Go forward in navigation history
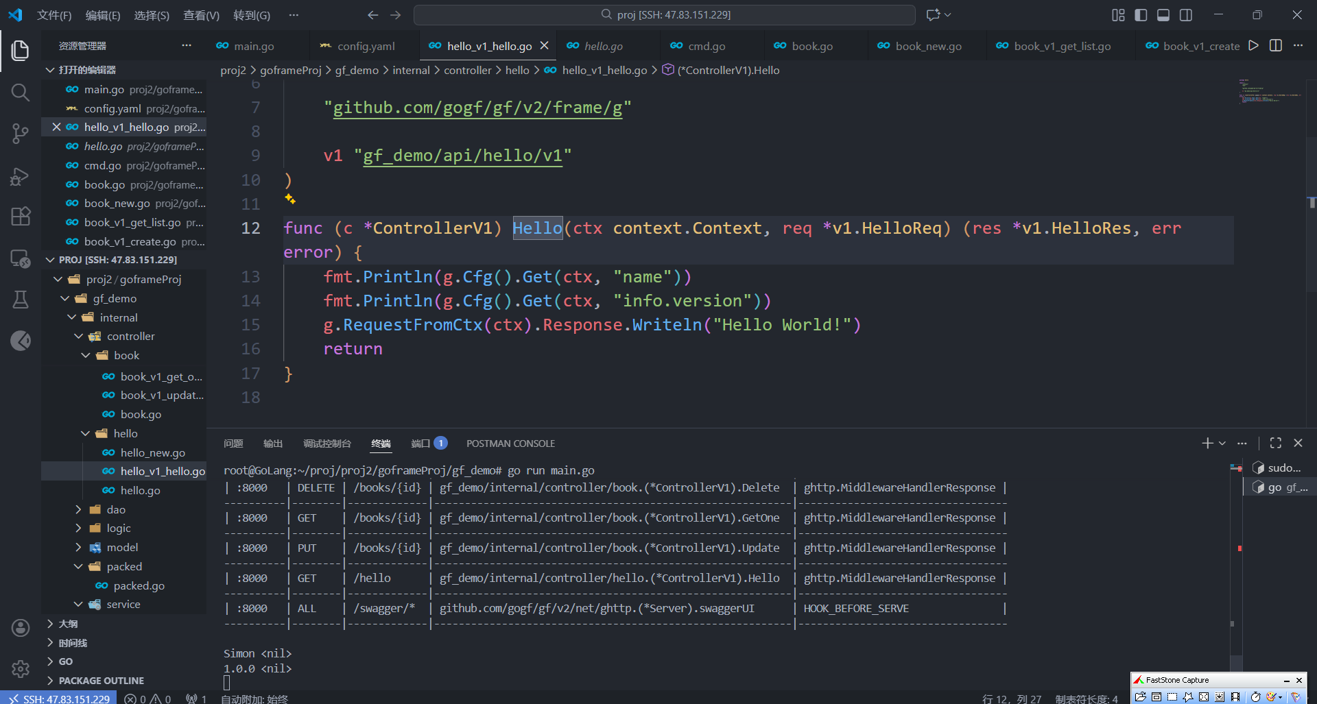Image resolution: width=1317 pixels, height=704 pixels. pos(396,15)
